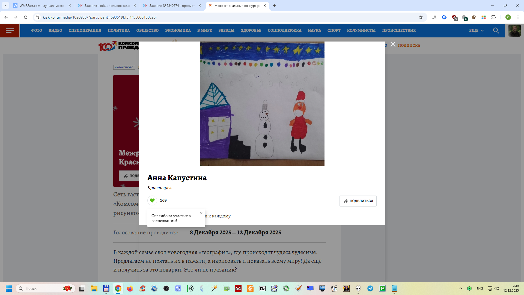Bookmark this page with the star icon

click(x=421, y=17)
